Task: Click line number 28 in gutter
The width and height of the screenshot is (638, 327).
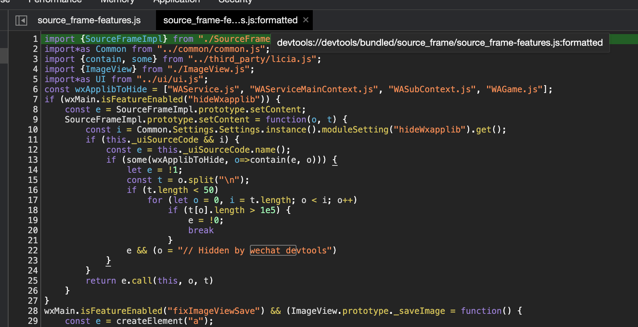Action: (33, 311)
